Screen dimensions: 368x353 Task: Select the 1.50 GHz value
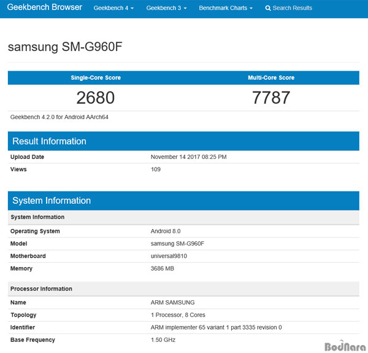(x=163, y=340)
